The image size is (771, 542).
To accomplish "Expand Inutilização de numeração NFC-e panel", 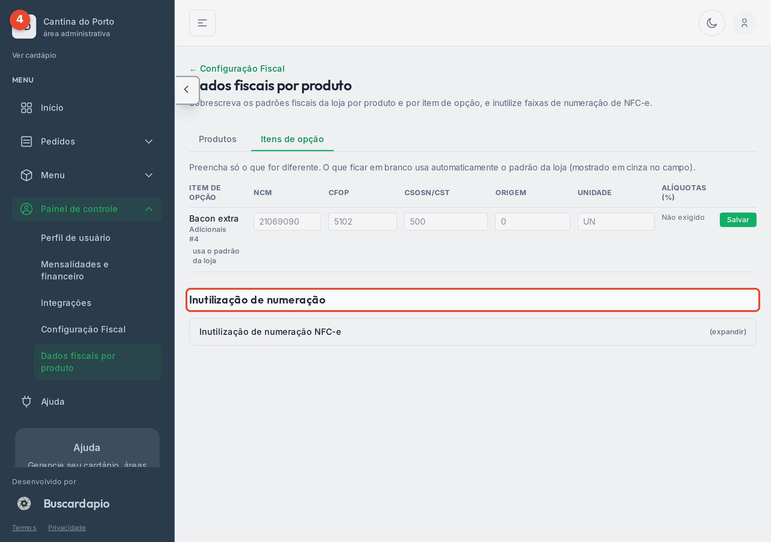I will click(x=473, y=332).
